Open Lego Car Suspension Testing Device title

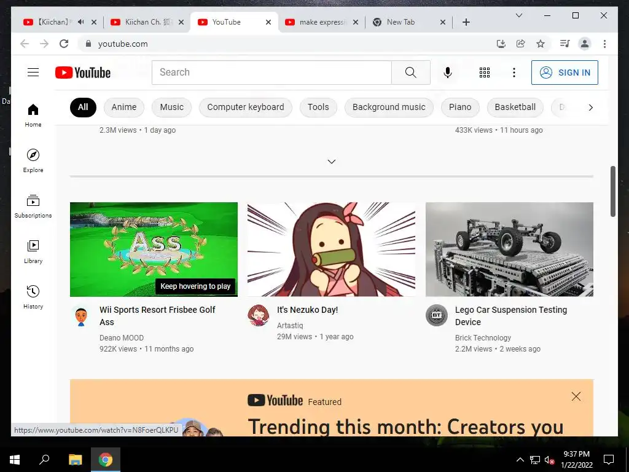click(x=510, y=316)
